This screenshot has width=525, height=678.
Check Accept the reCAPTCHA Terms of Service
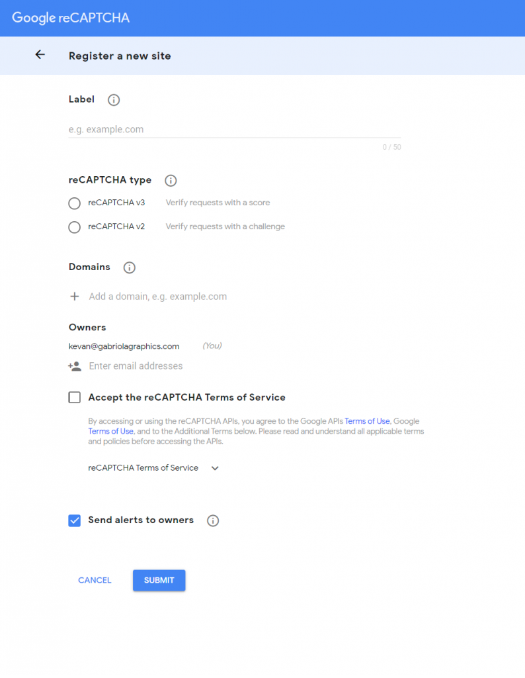coord(74,397)
